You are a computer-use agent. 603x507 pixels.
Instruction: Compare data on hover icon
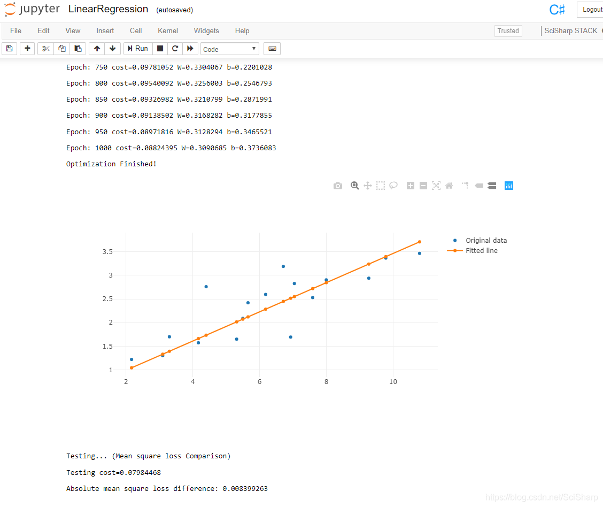(x=492, y=186)
